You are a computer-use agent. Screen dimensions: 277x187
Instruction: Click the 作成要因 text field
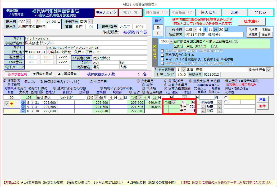(x=213, y=35)
